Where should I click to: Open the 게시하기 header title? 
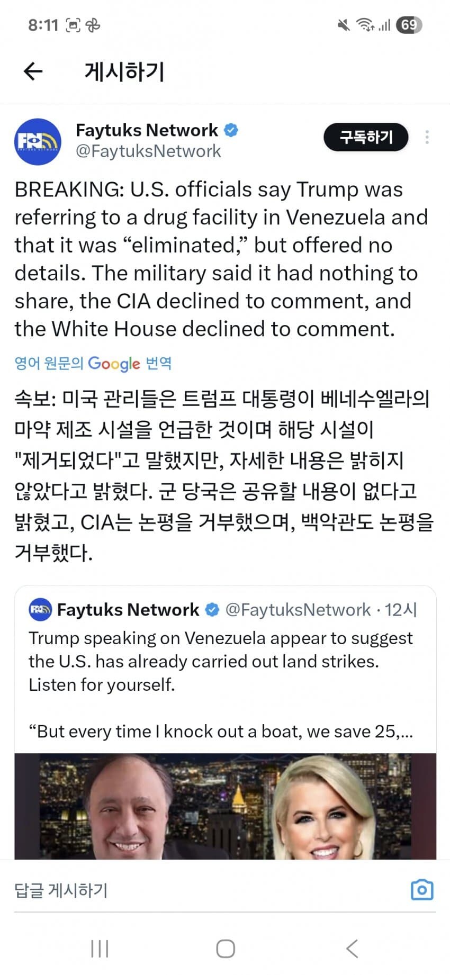pos(124,71)
